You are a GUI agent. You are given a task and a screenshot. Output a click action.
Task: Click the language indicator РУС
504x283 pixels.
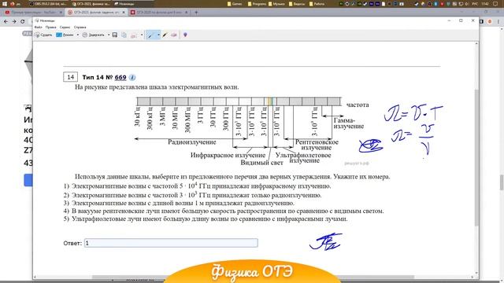pos(476,4)
